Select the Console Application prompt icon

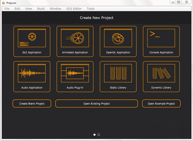click(x=161, y=38)
